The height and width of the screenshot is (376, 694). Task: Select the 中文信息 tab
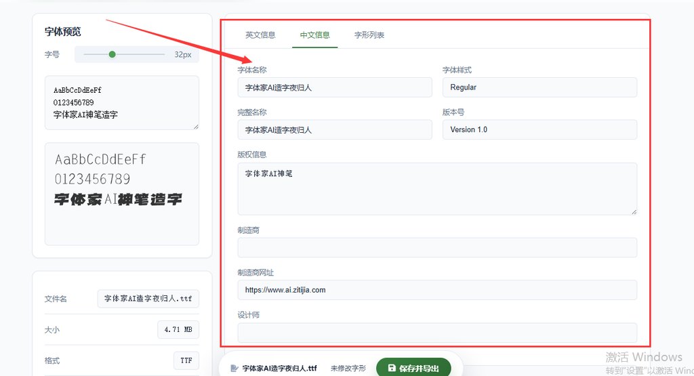point(314,35)
